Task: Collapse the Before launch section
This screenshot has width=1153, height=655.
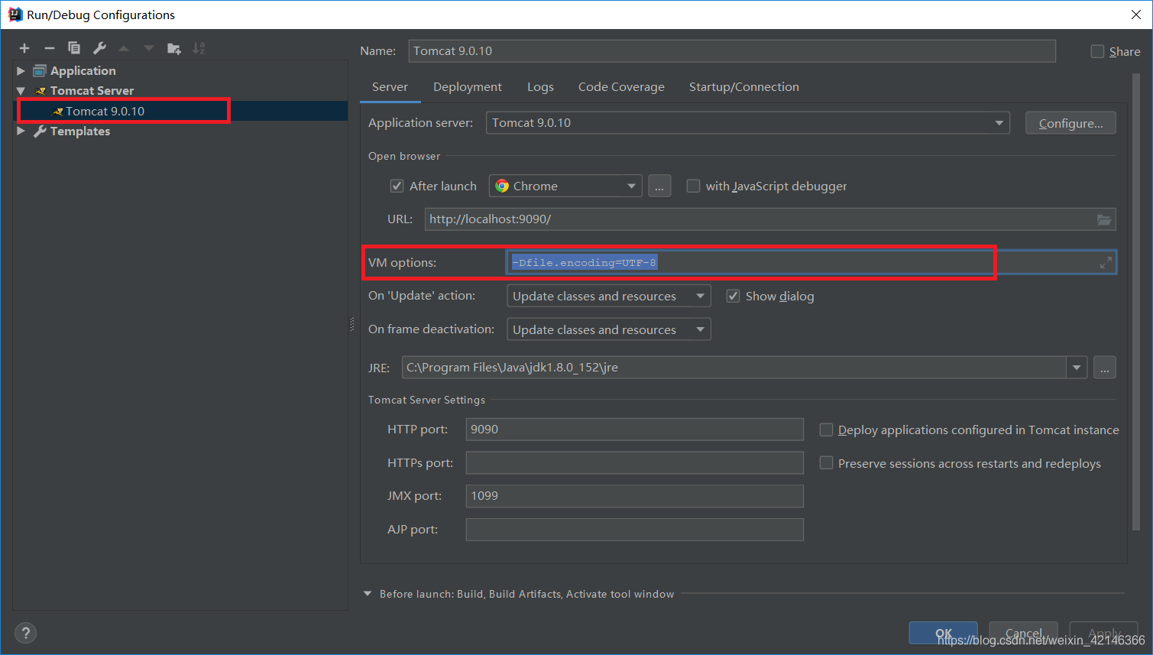Action: coord(368,594)
